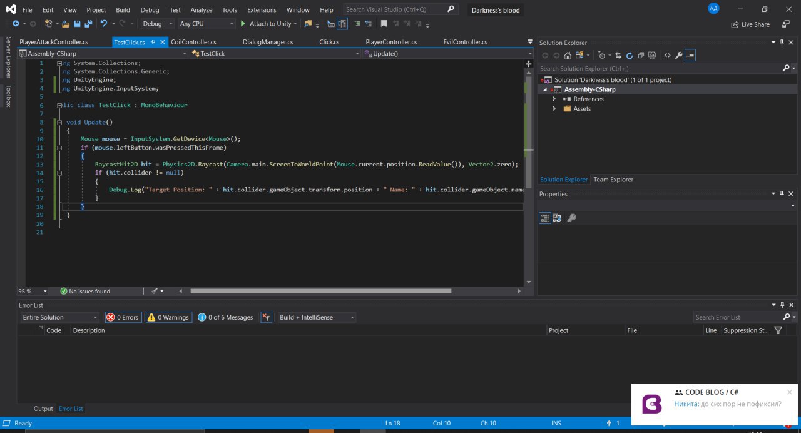Collapse the Assembly-CSharp project node
The width and height of the screenshot is (801, 433).
click(x=545, y=89)
